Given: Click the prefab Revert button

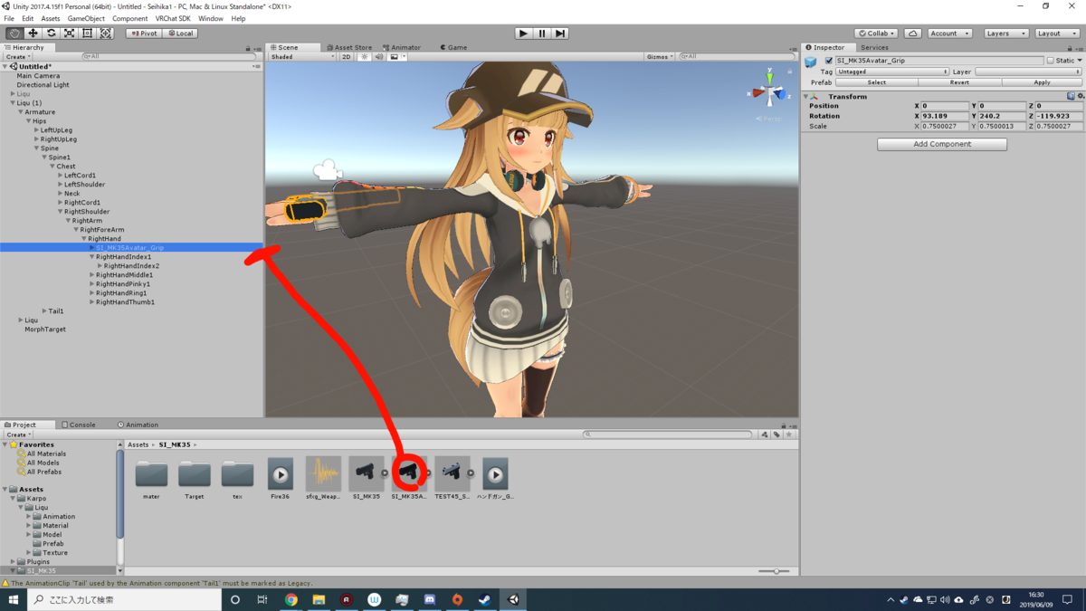Looking at the screenshot, I should [x=959, y=82].
